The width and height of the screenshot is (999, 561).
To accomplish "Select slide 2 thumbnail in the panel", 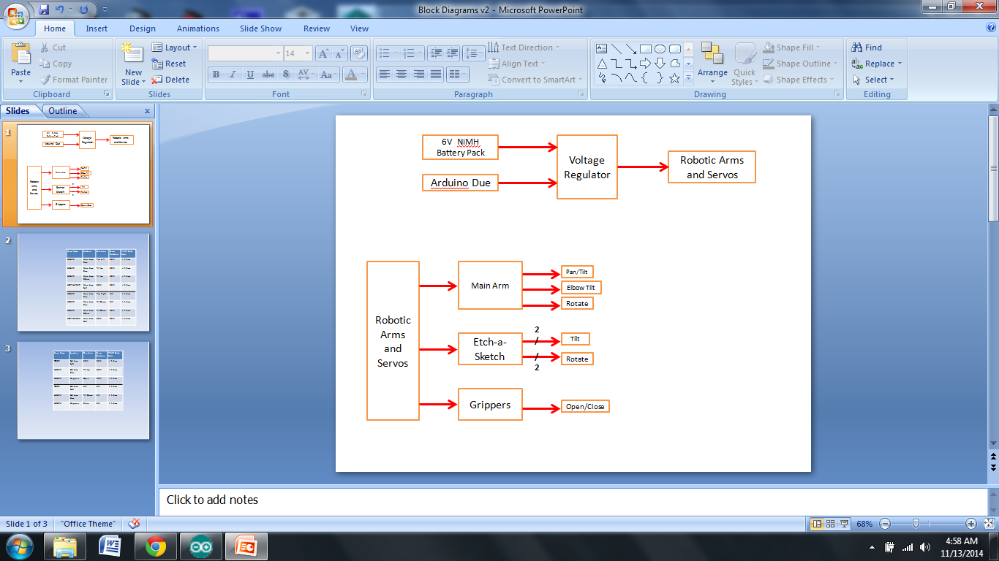I will pyautogui.click(x=83, y=282).
